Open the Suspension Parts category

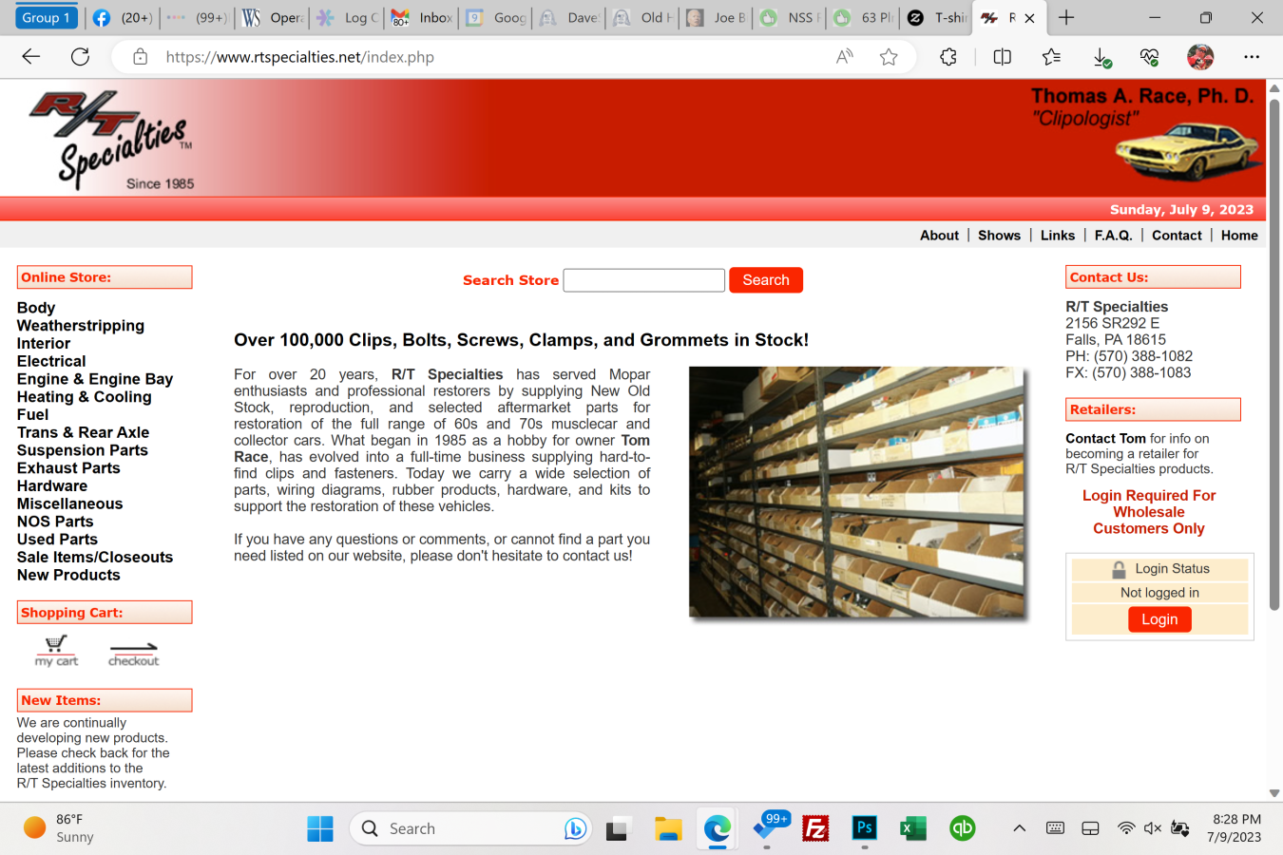point(83,450)
